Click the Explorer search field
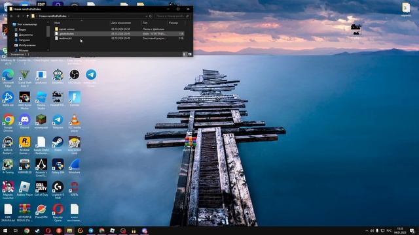This screenshot has height=235, width=419. tap(172, 16)
